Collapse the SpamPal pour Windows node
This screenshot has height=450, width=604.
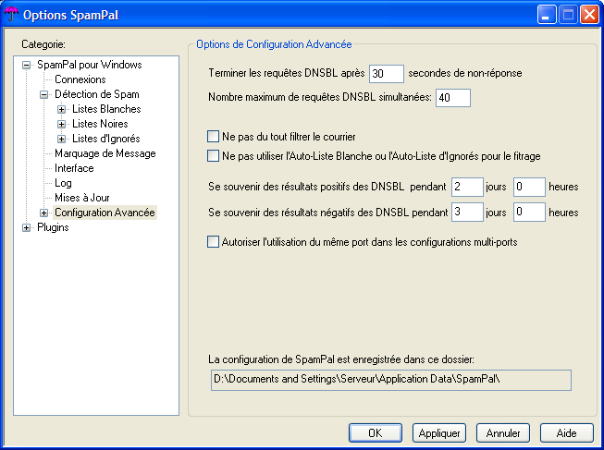[x=26, y=65]
